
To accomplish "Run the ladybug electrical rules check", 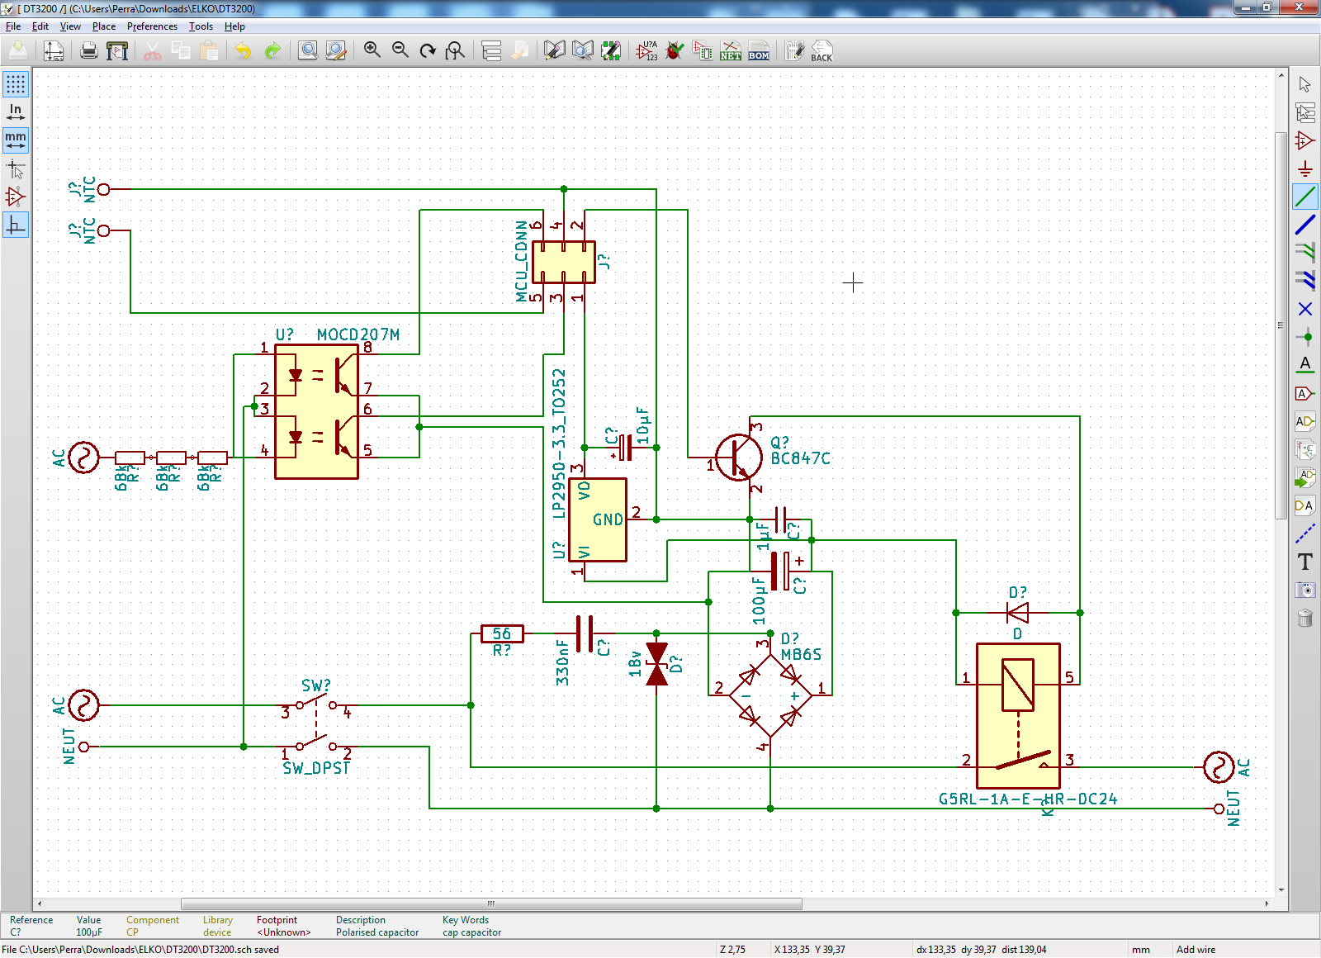I will [675, 51].
